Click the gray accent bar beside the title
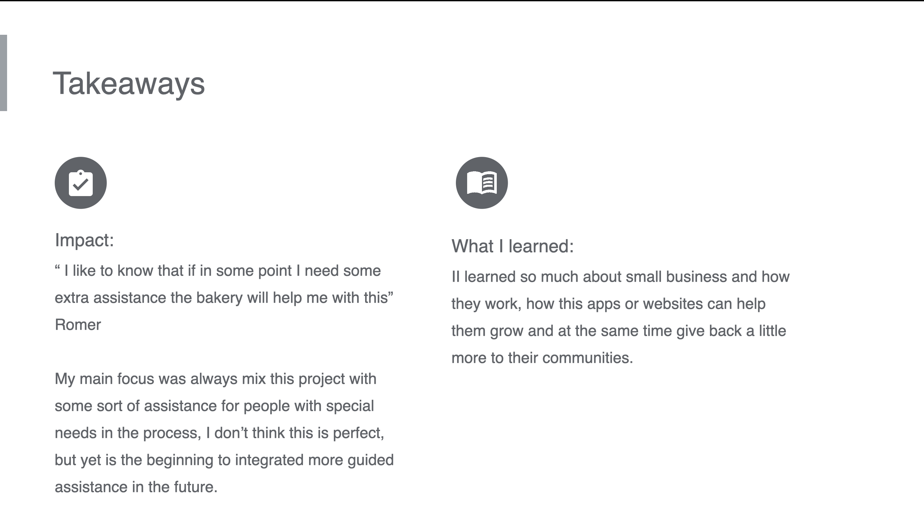This screenshot has height=519, width=924. click(3, 73)
